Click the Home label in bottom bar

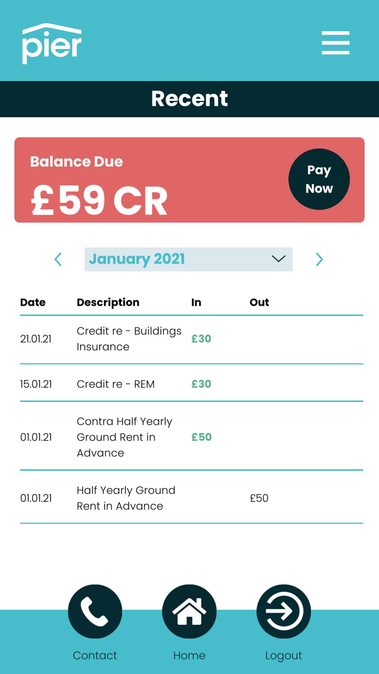click(x=189, y=656)
